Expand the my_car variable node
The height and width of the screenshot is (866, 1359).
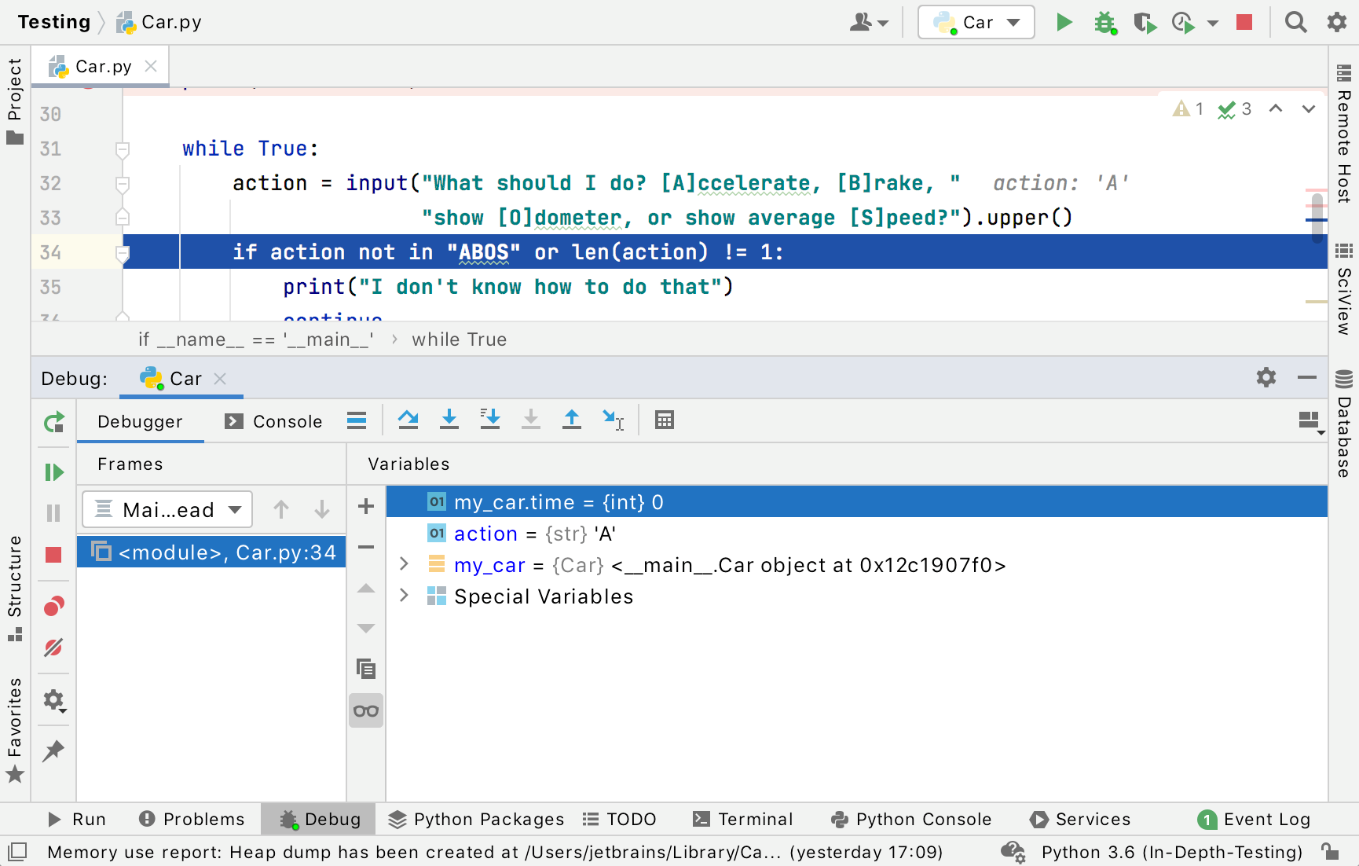click(x=404, y=565)
